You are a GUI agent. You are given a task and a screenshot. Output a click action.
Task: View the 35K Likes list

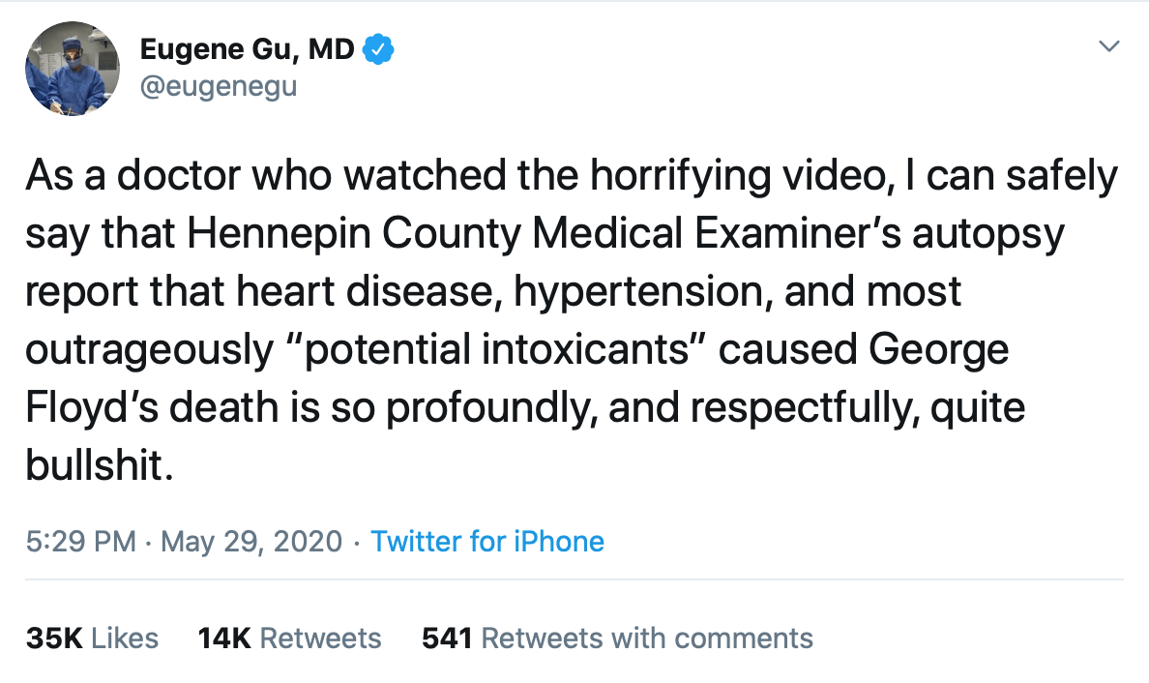tap(92, 638)
